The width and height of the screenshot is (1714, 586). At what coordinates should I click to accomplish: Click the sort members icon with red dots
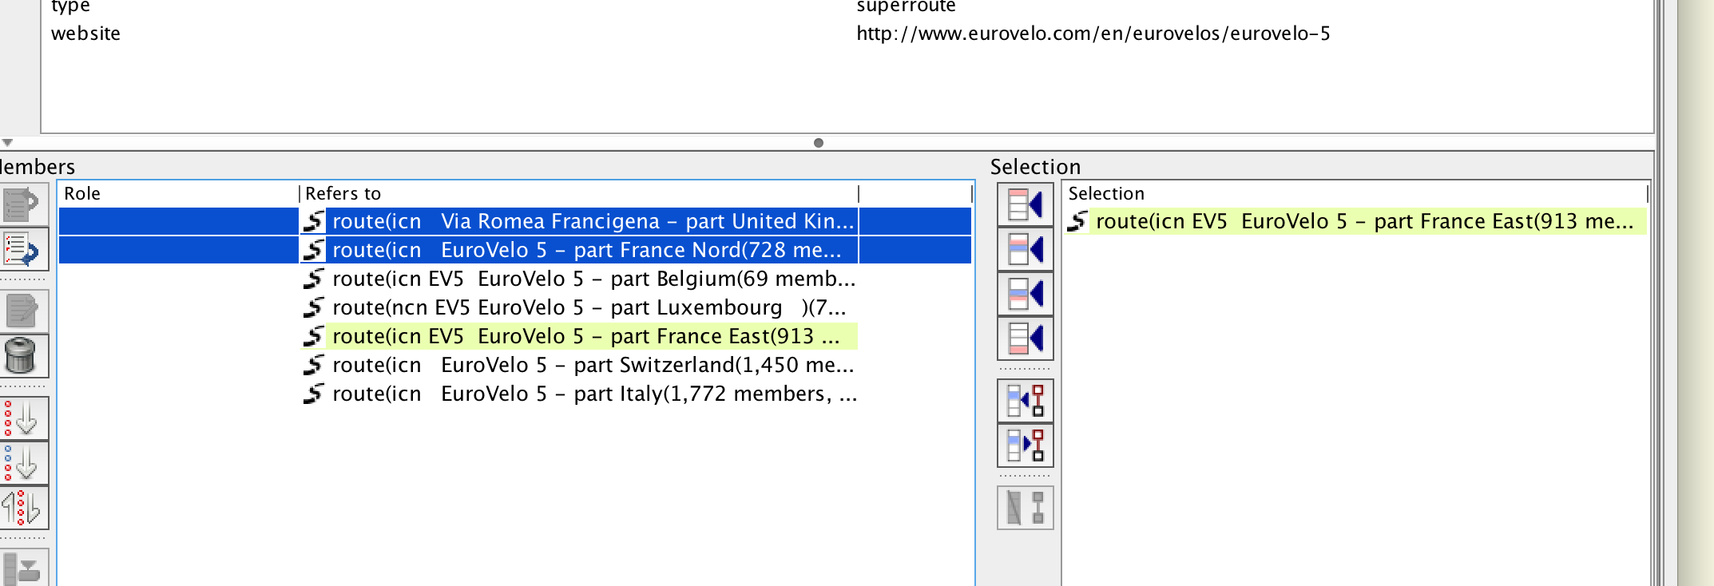[x=22, y=418]
